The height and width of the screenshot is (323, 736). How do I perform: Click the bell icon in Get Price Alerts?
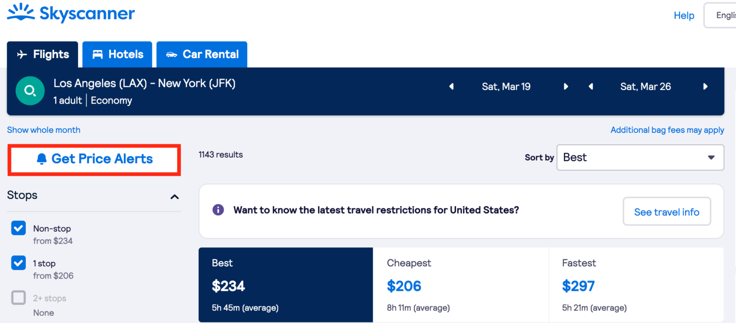coord(43,158)
